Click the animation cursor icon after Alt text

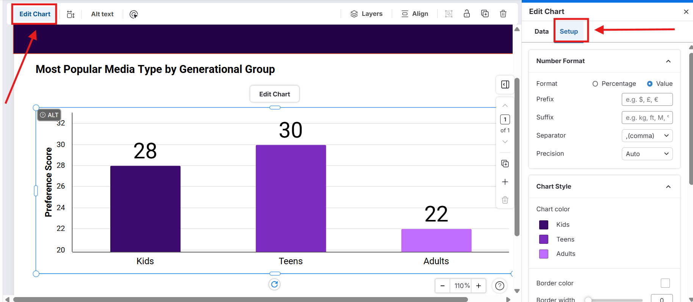click(x=133, y=14)
